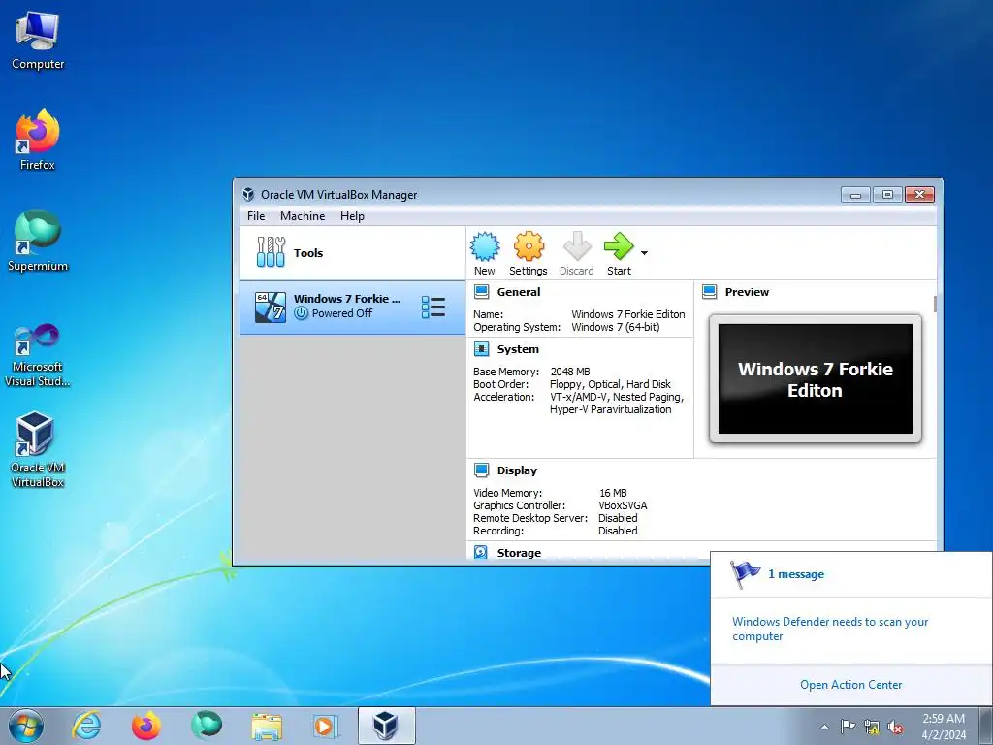This screenshot has width=993, height=745.
Task: Click the VirtualBox Manager title bar icon
Action: pos(248,194)
